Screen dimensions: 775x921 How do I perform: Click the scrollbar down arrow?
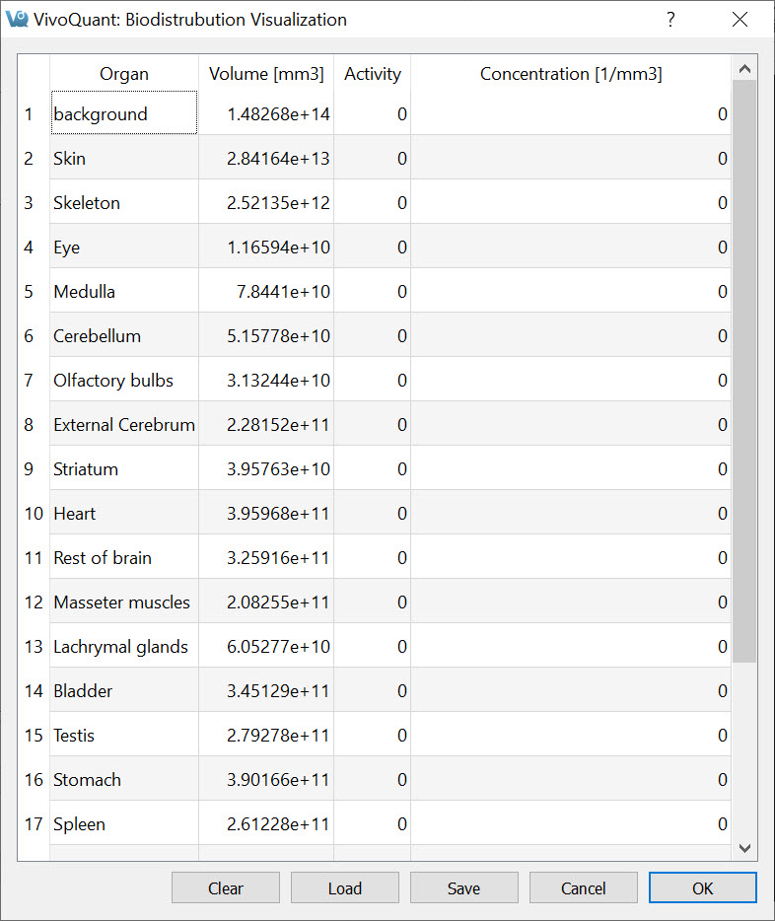click(x=744, y=848)
